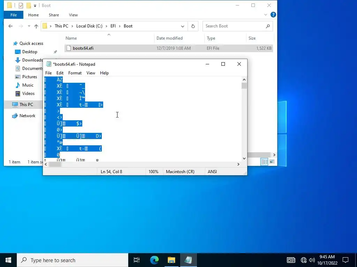The image size is (357, 267).
Task: Click Notepad title bar icon
Action: point(48,64)
